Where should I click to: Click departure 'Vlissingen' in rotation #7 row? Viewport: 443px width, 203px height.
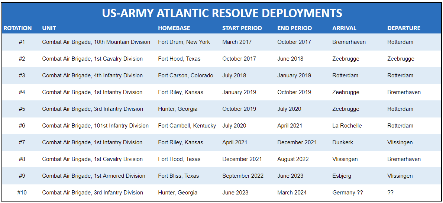tap(400, 142)
